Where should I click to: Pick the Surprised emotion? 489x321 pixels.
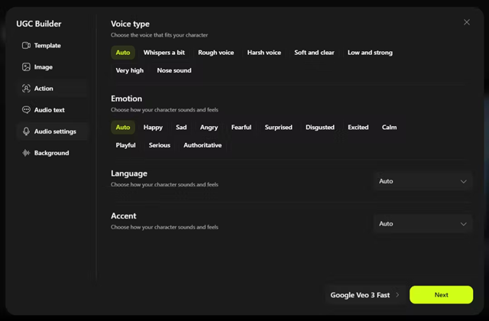tap(278, 128)
